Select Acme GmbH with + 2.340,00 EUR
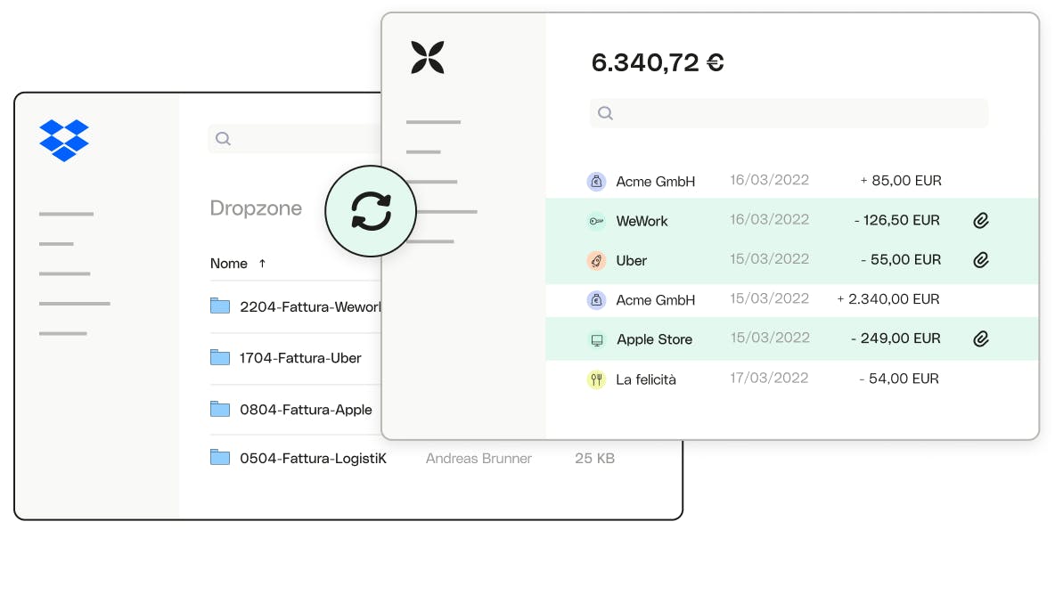1055x595 pixels. 655,300
